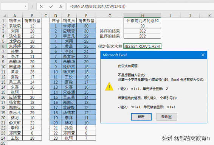
Task: Click cell B11 with value 25
Action: (32, 72)
